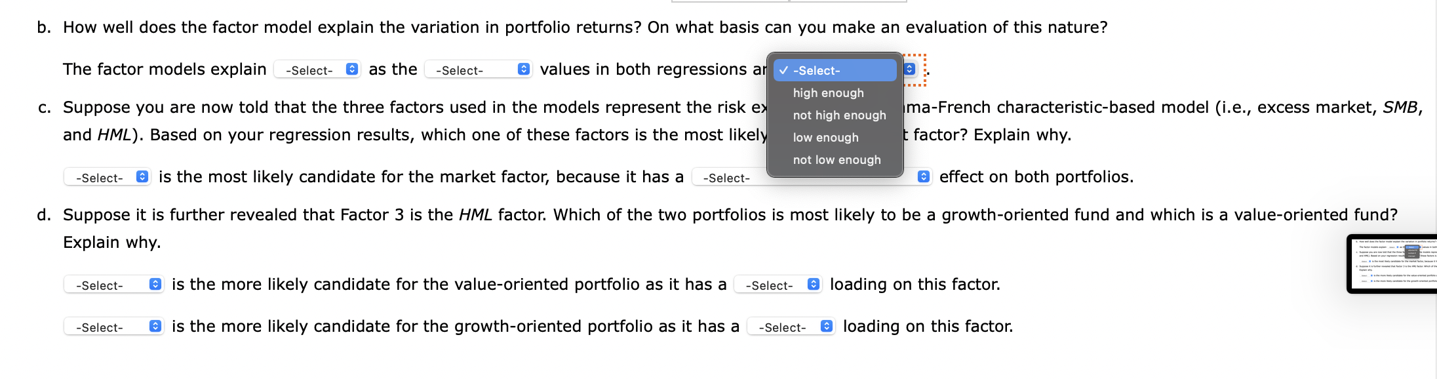Image resolution: width=1437 pixels, height=379 pixels.
Task: Expand the "-Select-" dropdown following "as the"
Action: pyautogui.click(x=478, y=68)
